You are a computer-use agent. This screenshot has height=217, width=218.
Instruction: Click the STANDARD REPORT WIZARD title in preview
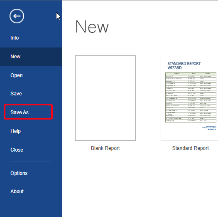[184, 65]
